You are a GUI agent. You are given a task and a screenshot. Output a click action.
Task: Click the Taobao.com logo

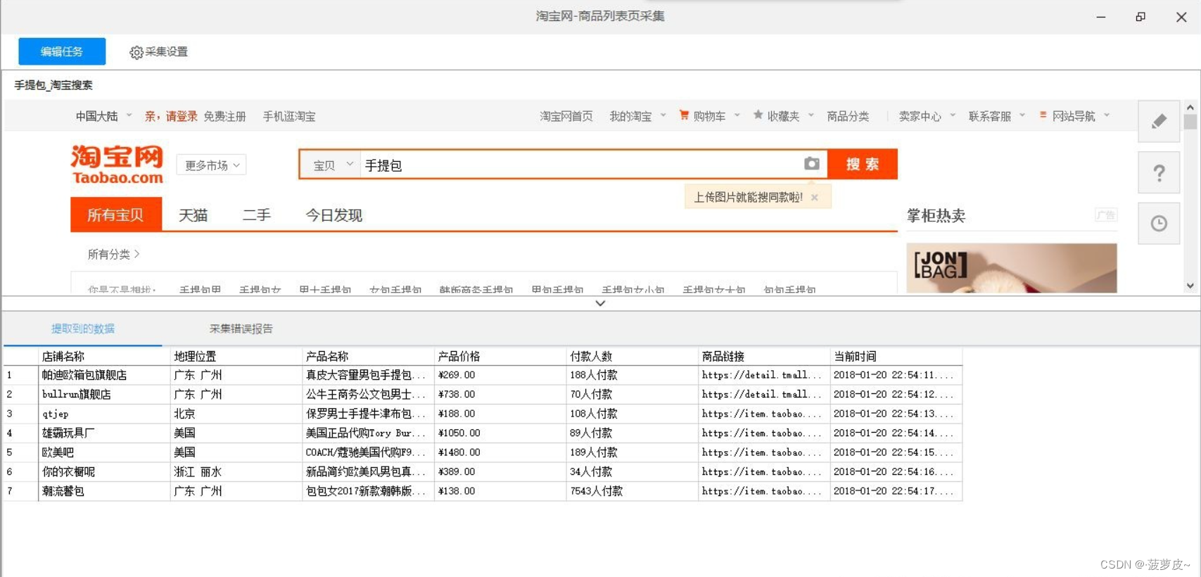click(117, 165)
